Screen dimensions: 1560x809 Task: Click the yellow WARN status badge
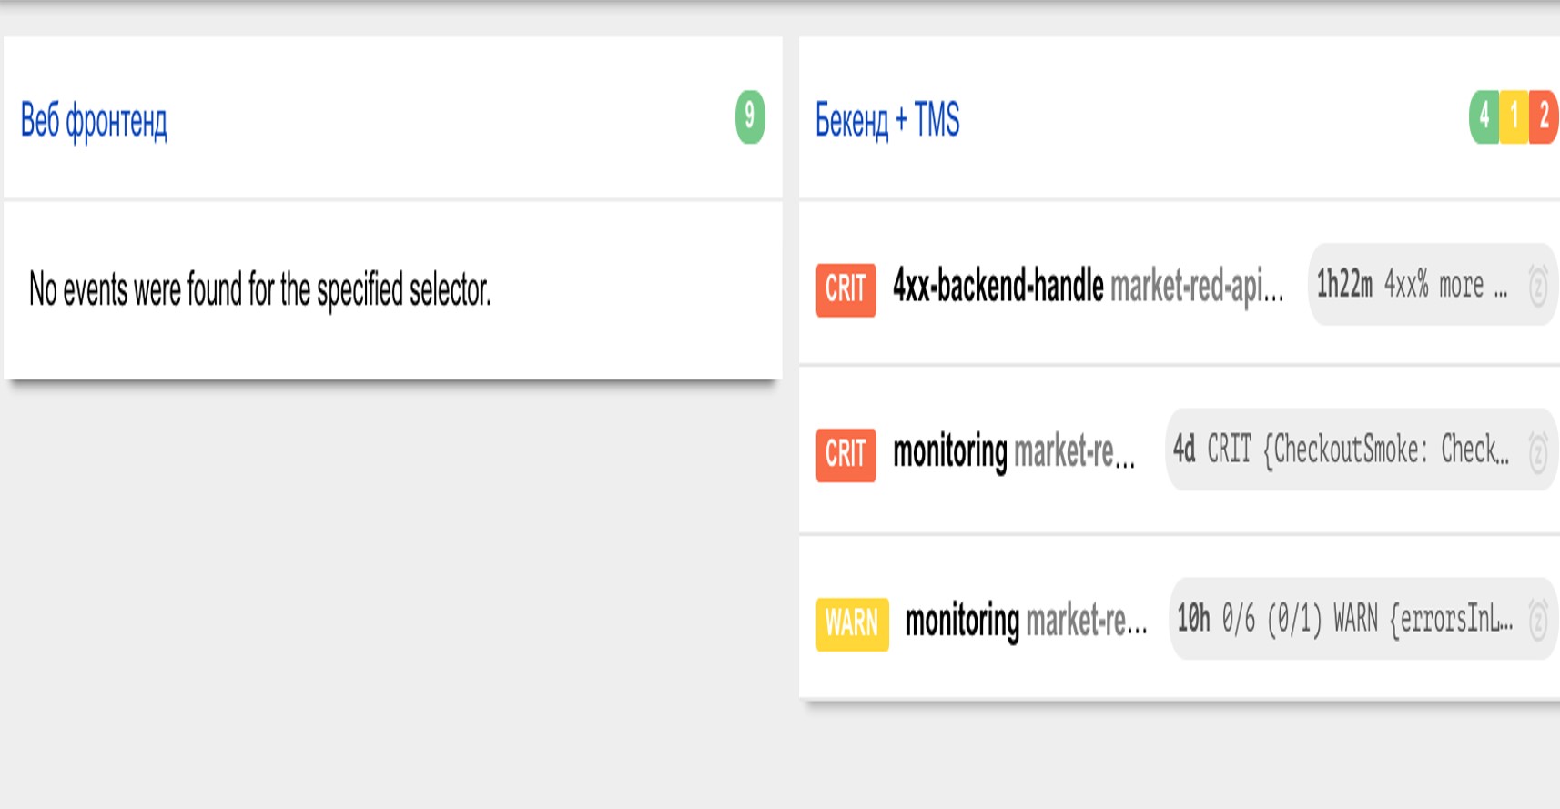pos(852,623)
